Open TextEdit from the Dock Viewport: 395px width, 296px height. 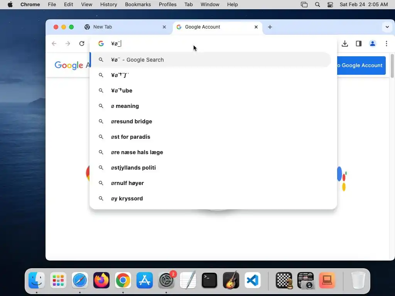point(188,280)
